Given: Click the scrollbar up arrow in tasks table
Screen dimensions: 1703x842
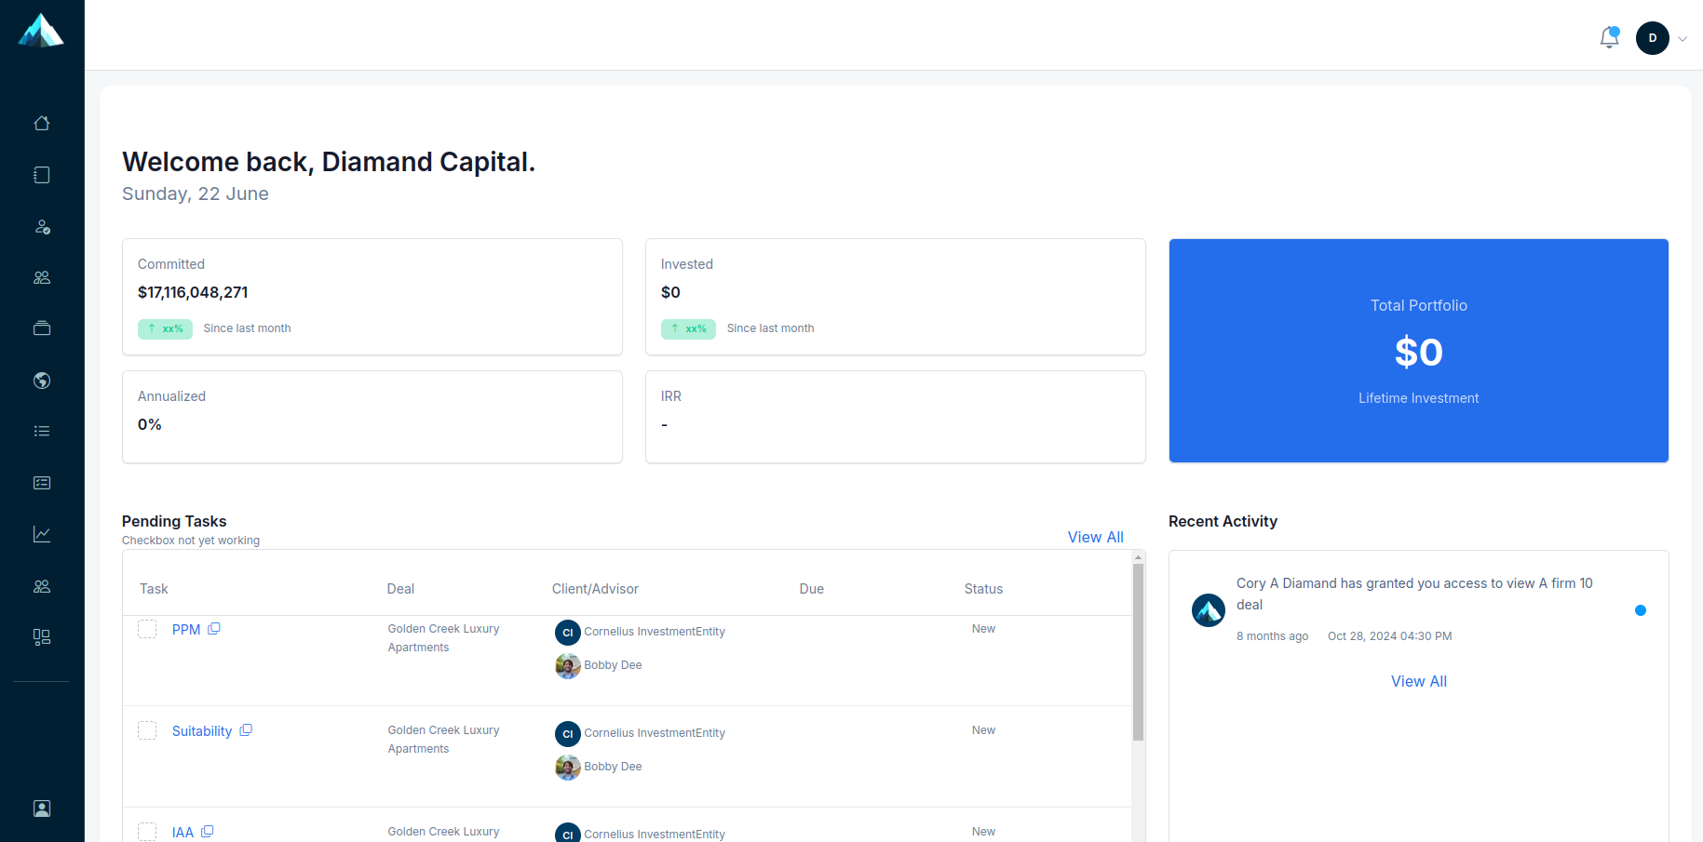Looking at the screenshot, I should tap(1138, 557).
